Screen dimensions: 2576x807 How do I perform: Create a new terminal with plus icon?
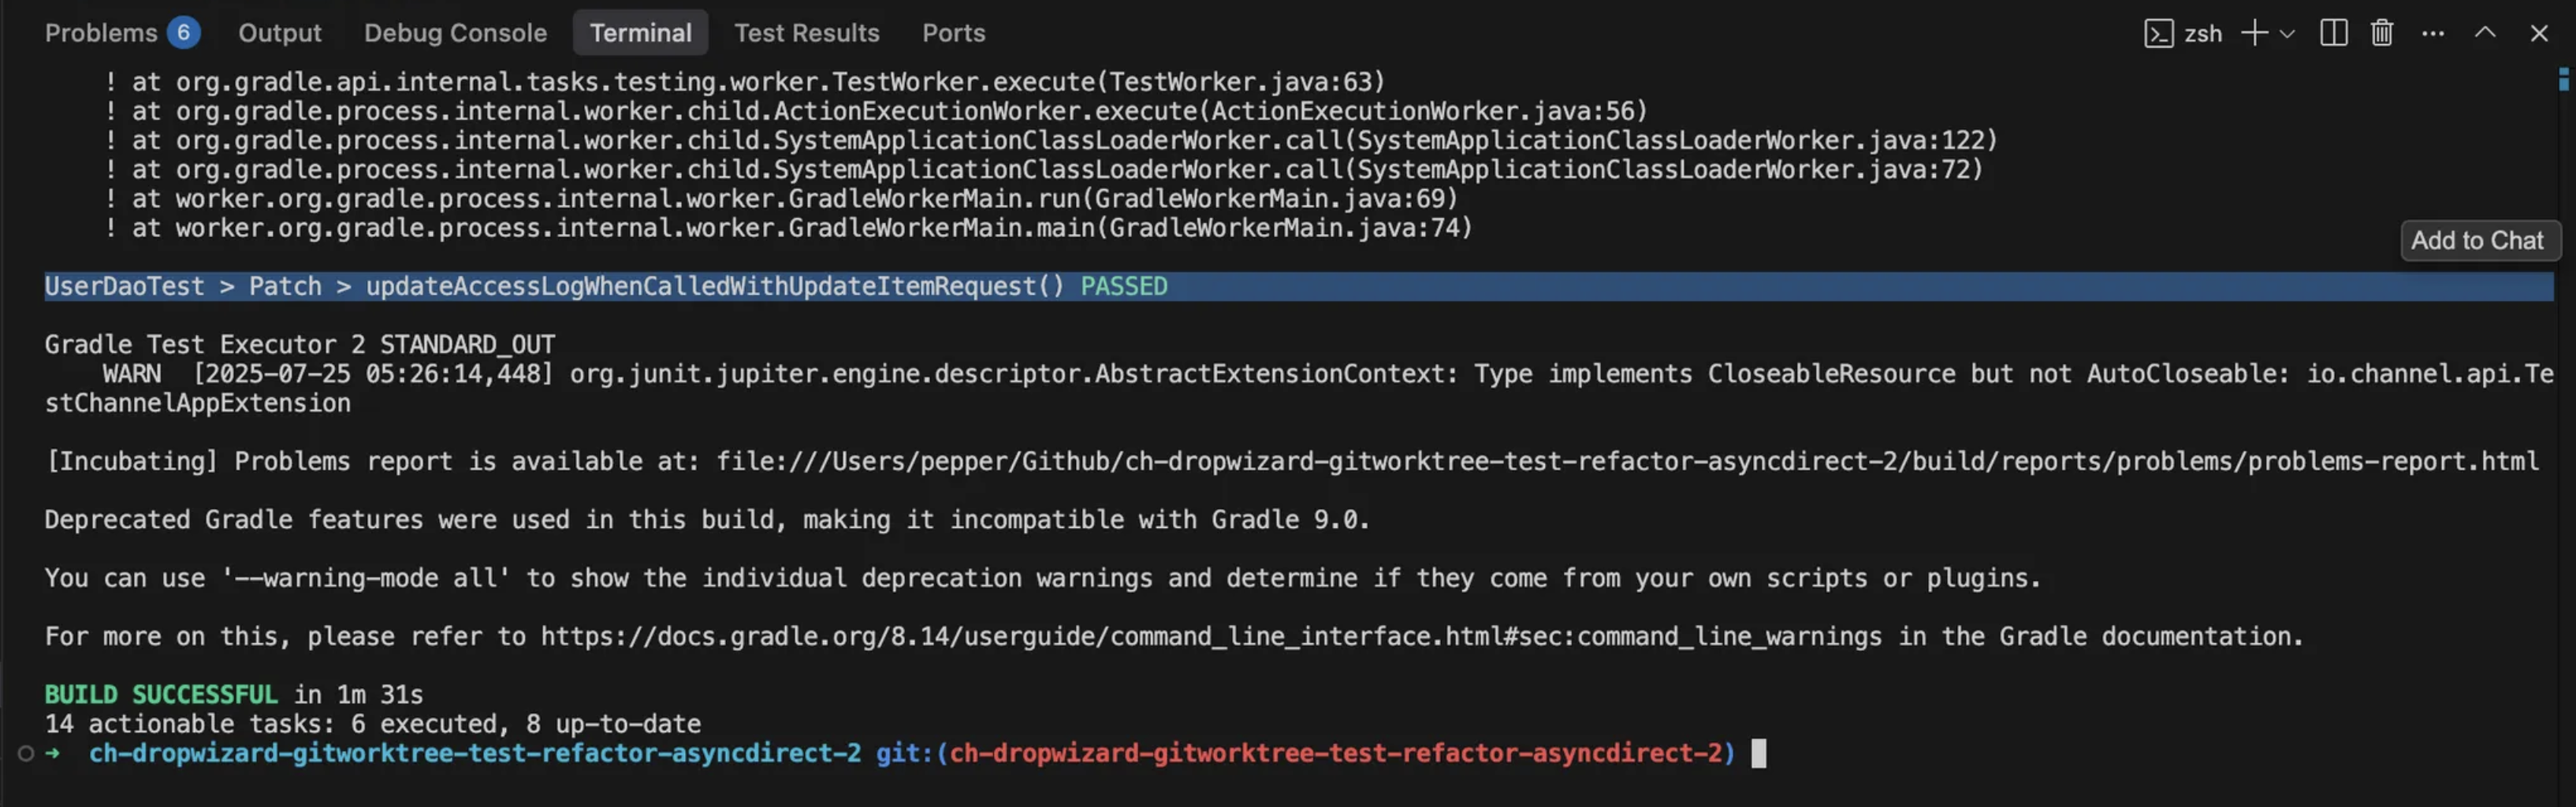coord(2254,33)
